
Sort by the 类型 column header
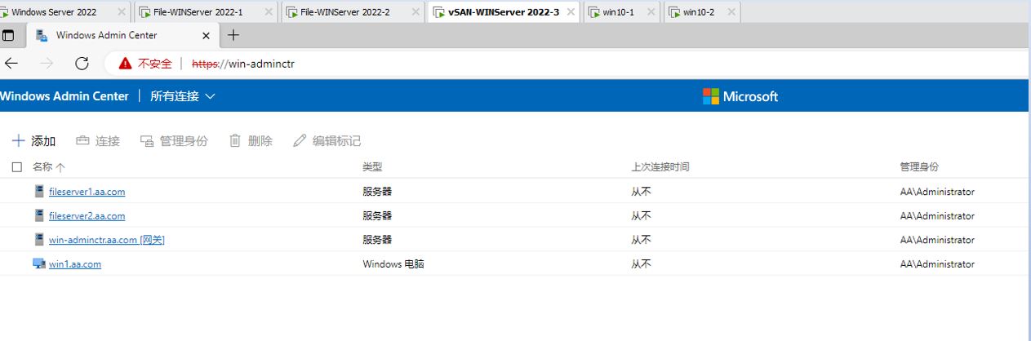372,166
